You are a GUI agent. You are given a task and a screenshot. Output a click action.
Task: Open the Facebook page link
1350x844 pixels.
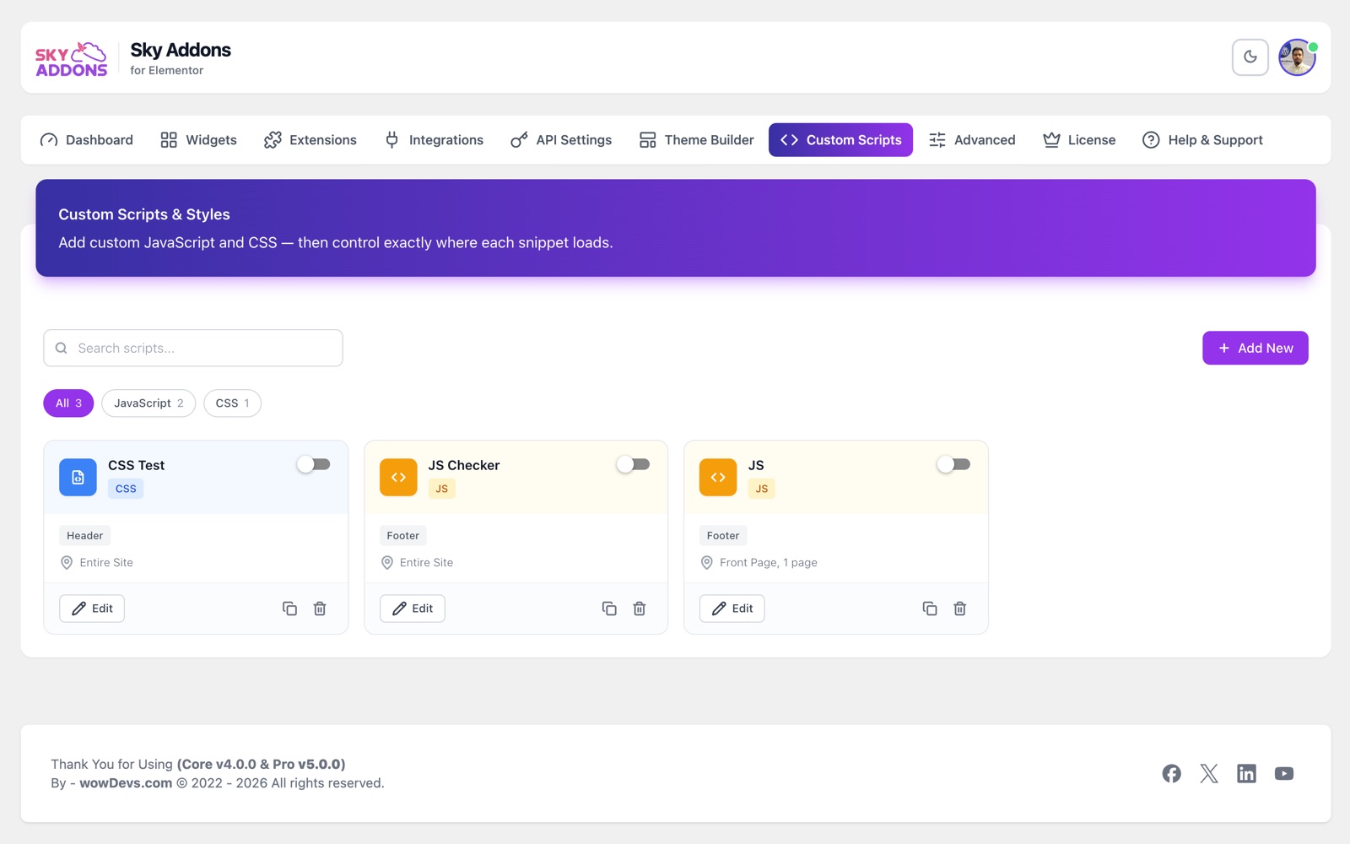click(1171, 773)
